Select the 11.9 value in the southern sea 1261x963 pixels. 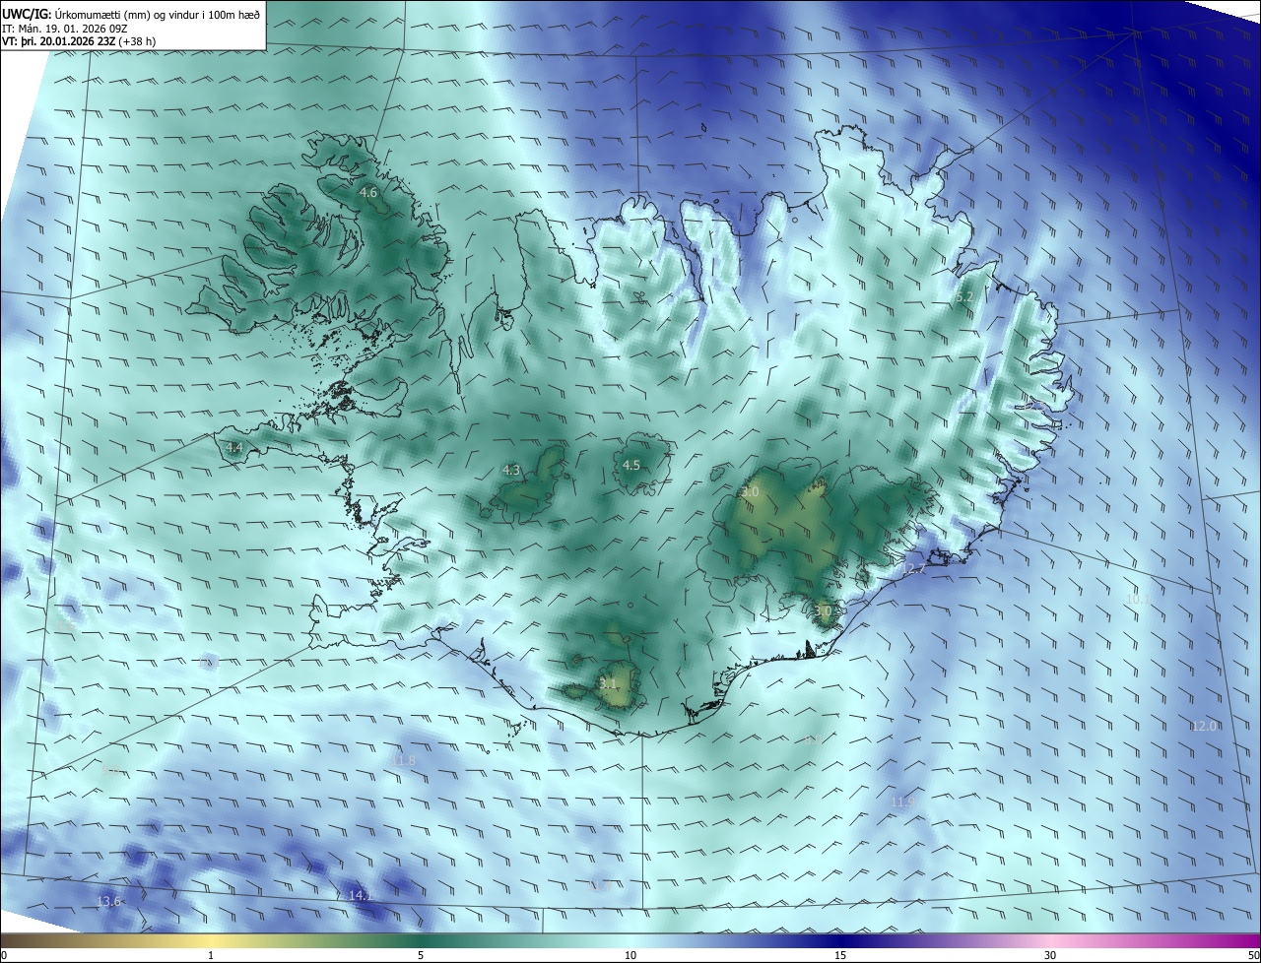tap(902, 803)
